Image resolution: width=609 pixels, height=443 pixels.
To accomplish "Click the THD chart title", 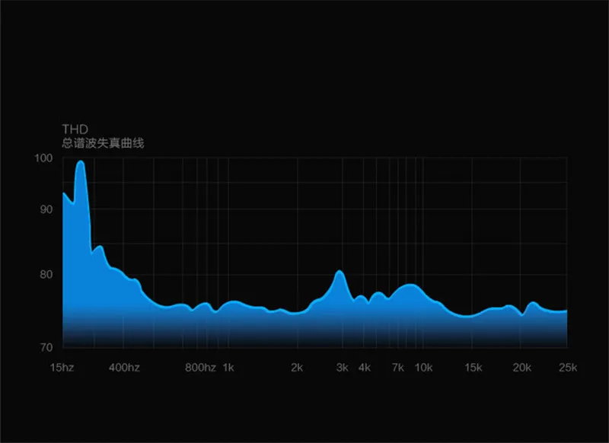I will [x=75, y=129].
